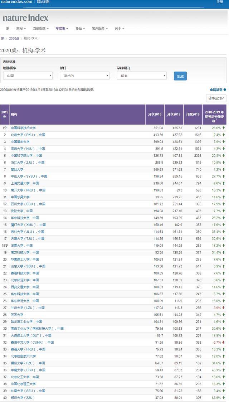Open the 地区/国家 dropdown showing 中国
229x402 pixels.
(28, 76)
